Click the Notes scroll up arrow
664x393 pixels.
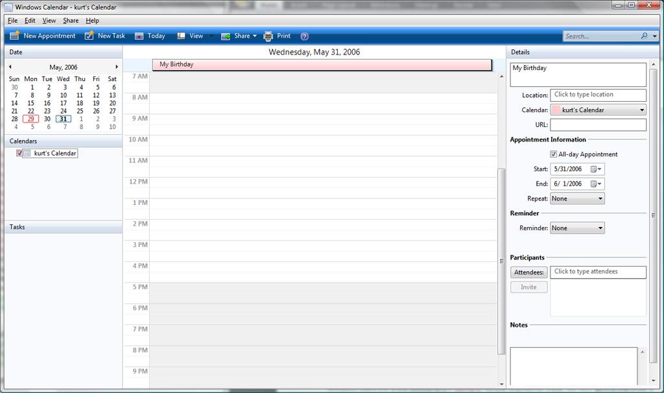click(x=643, y=352)
